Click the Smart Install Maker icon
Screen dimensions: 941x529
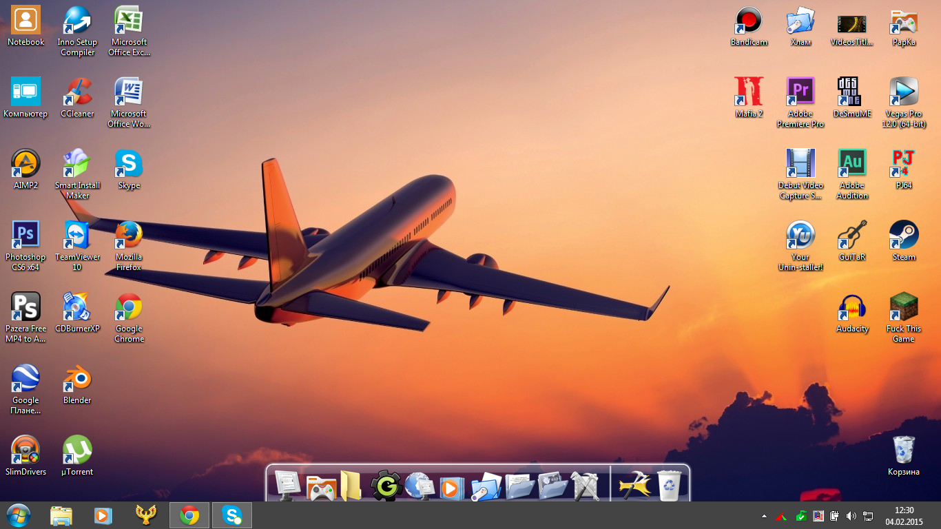coord(77,174)
